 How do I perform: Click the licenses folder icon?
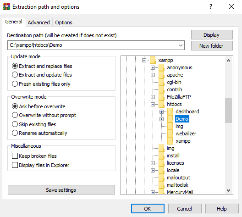coord(161,163)
